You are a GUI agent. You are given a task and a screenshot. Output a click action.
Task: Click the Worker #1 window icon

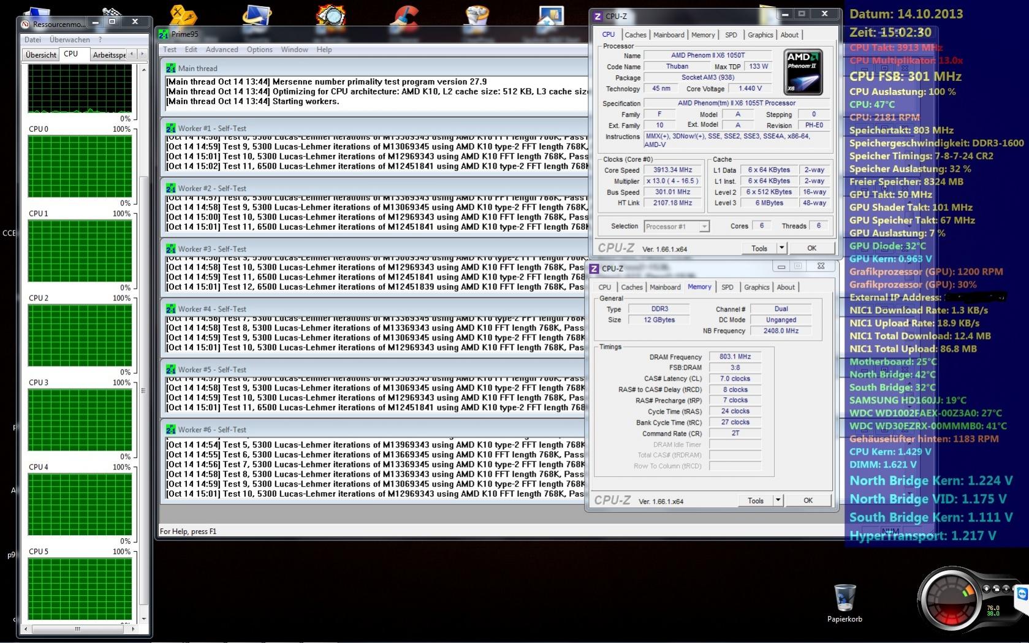[x=170, y=128]
